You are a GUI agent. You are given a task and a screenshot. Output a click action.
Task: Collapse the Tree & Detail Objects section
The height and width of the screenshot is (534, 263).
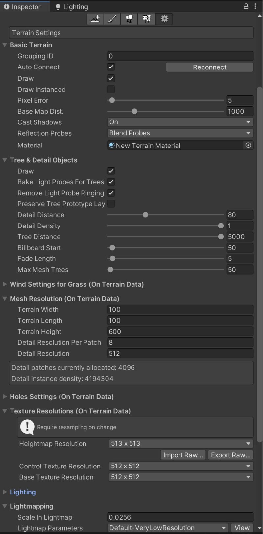[5, 160]
